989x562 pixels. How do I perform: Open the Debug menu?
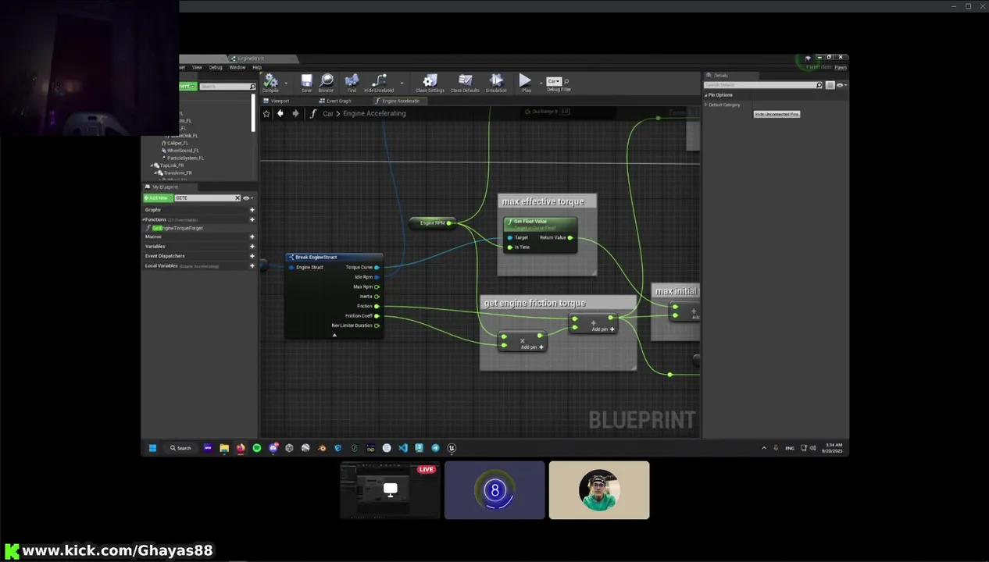[x=216, y=67]
